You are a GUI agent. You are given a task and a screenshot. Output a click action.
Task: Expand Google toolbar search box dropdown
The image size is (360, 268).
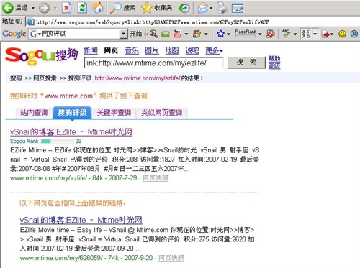coord(123,34)
